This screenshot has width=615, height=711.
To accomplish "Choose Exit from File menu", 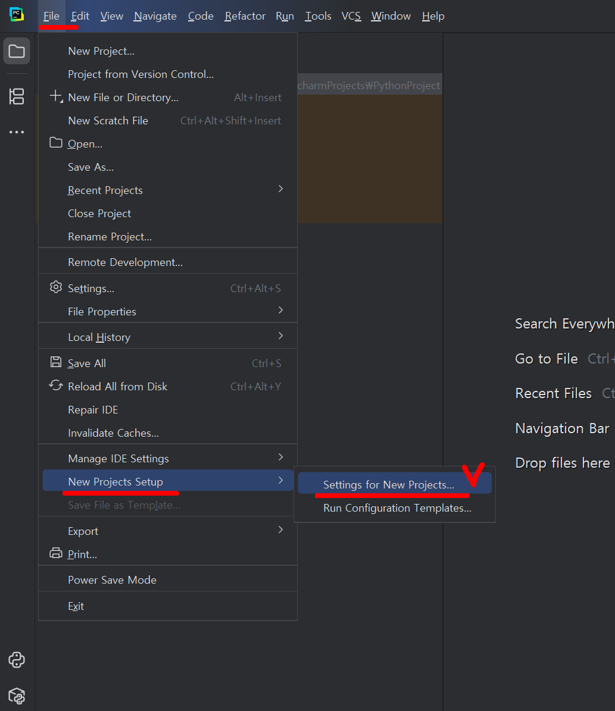I will (168, 606).
